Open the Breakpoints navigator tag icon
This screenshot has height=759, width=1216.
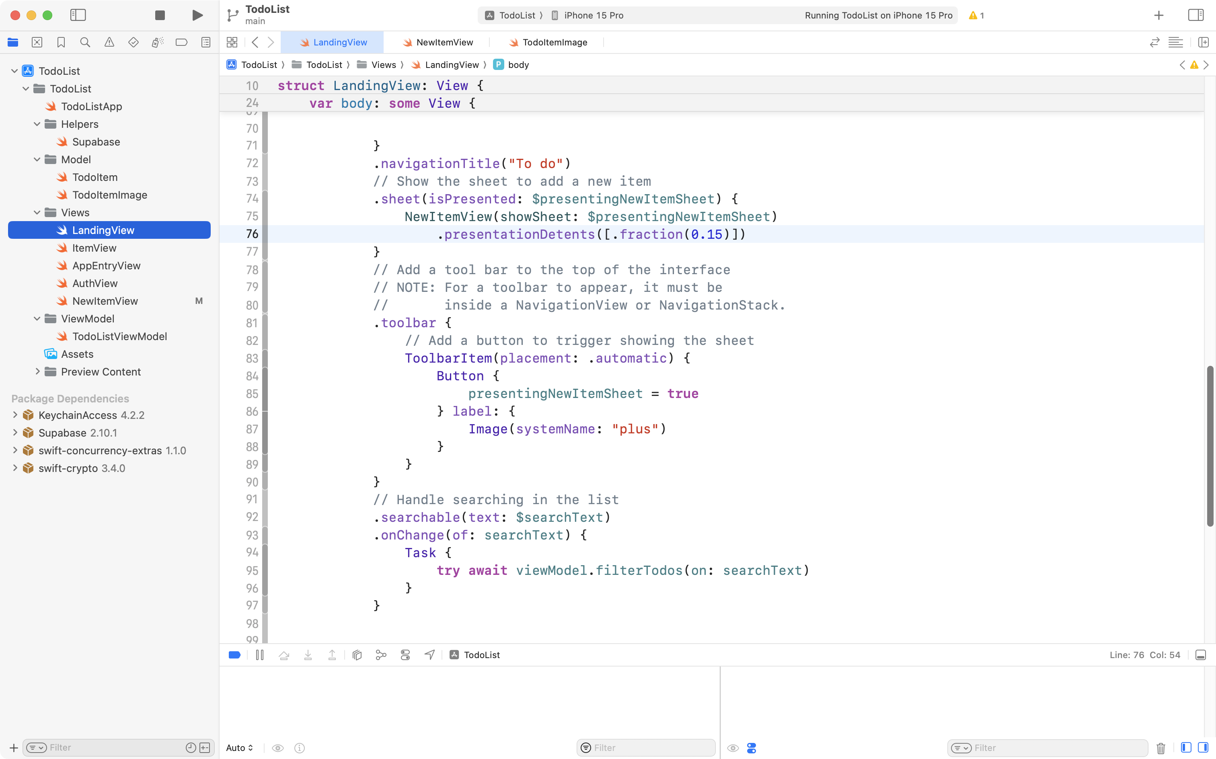click(x=182, y=42)
